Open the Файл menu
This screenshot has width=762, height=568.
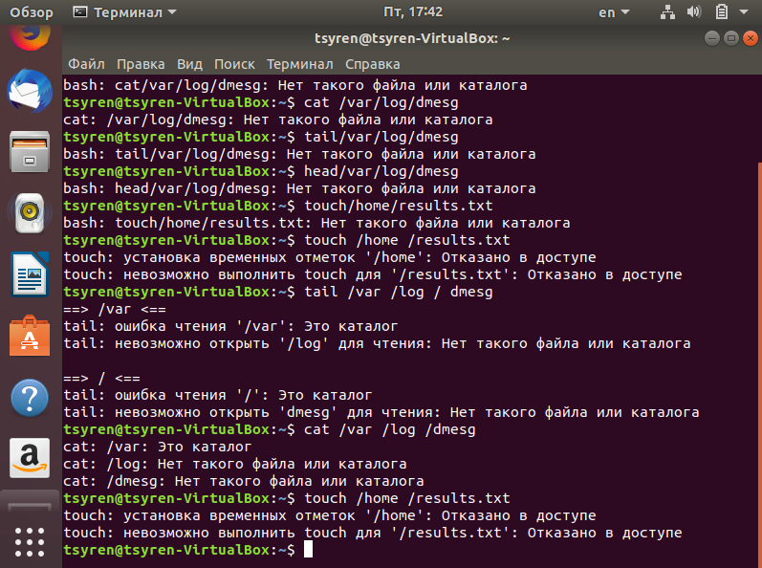tap(86, 64)
